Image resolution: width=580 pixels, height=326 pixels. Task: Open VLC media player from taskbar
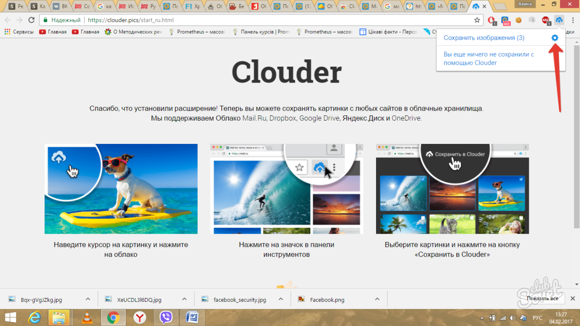pos(87,317)
